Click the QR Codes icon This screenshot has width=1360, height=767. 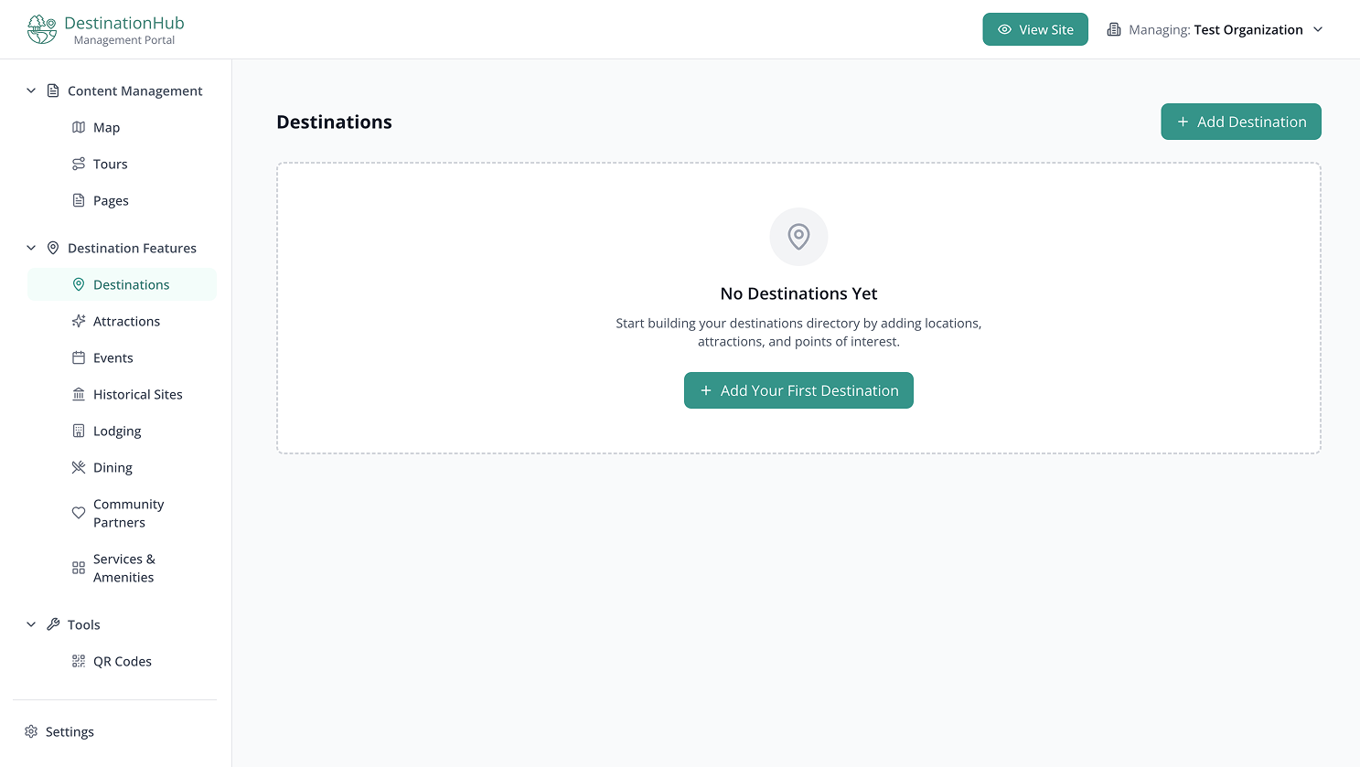(x=79, y=662)
